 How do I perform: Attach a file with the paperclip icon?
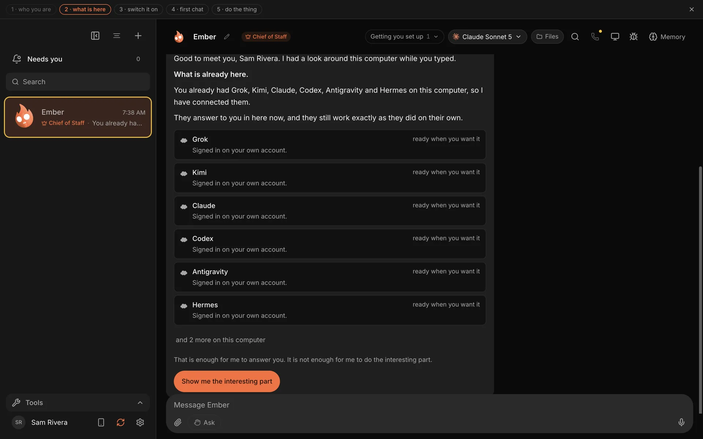[178, 423]
